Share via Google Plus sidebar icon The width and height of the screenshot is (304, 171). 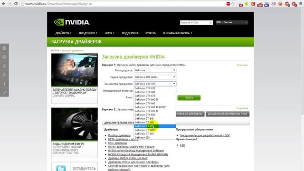[4, 75]
